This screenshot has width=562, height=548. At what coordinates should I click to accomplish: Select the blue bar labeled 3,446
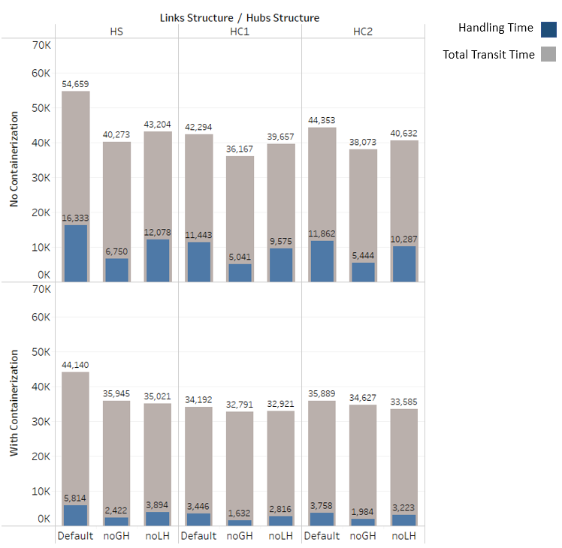click(x=198, y=519)
